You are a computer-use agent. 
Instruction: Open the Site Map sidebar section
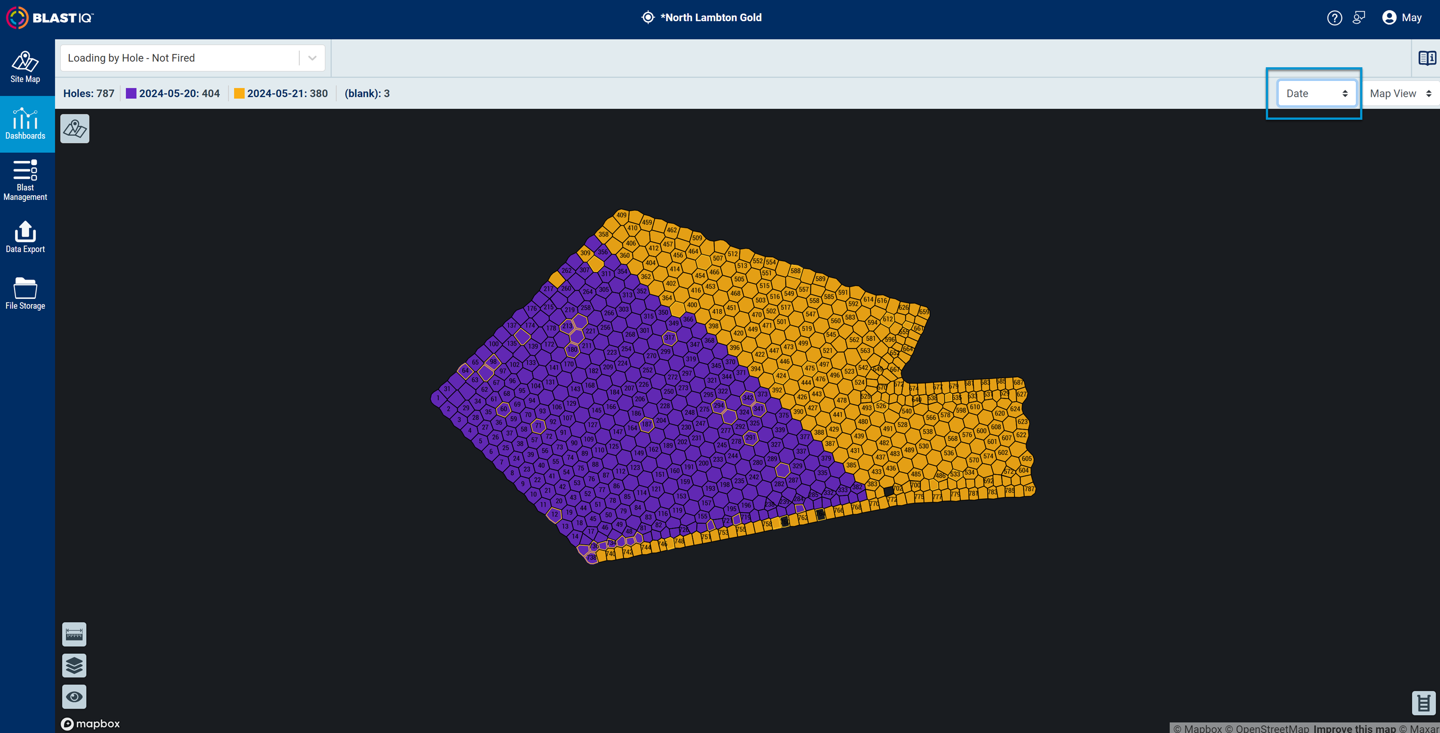pyautogui.click(x=26, y=67)
